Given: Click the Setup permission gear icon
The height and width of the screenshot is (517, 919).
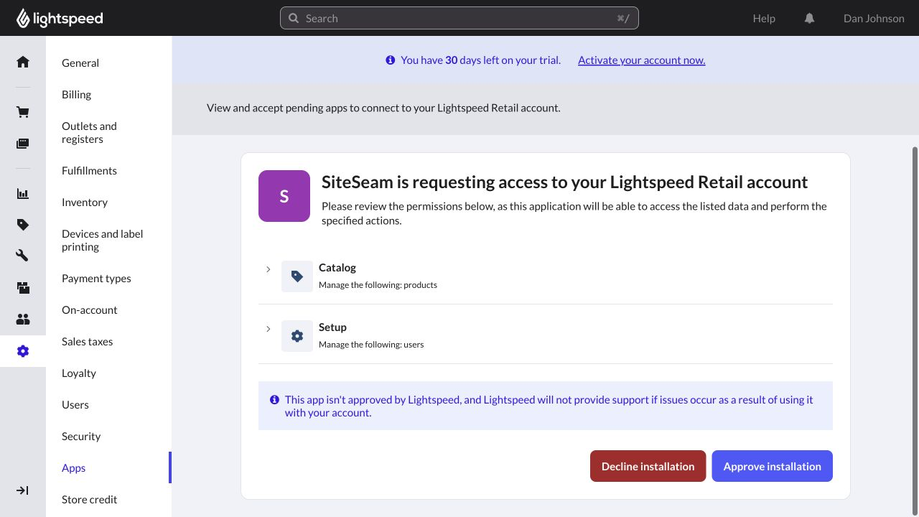Looking at the screenshot, I should pyautogui.click(x=297, y=336).
